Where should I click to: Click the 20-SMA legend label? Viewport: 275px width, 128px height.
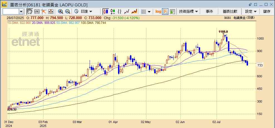click(x=43, y=23)
